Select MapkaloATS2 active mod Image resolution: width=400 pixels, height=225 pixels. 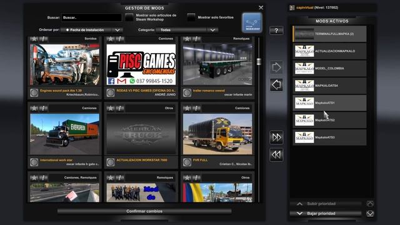(329, 120)
